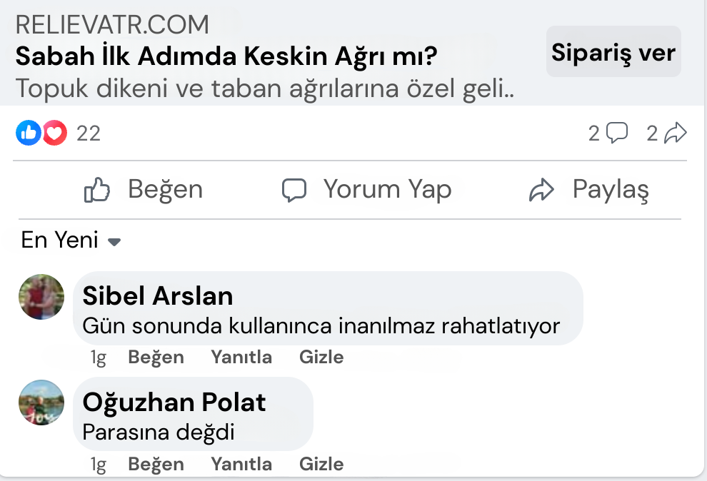The image size is (707, 481).
Task: Open the Oğuzhan Polat name link
Action: click(174, 402)
